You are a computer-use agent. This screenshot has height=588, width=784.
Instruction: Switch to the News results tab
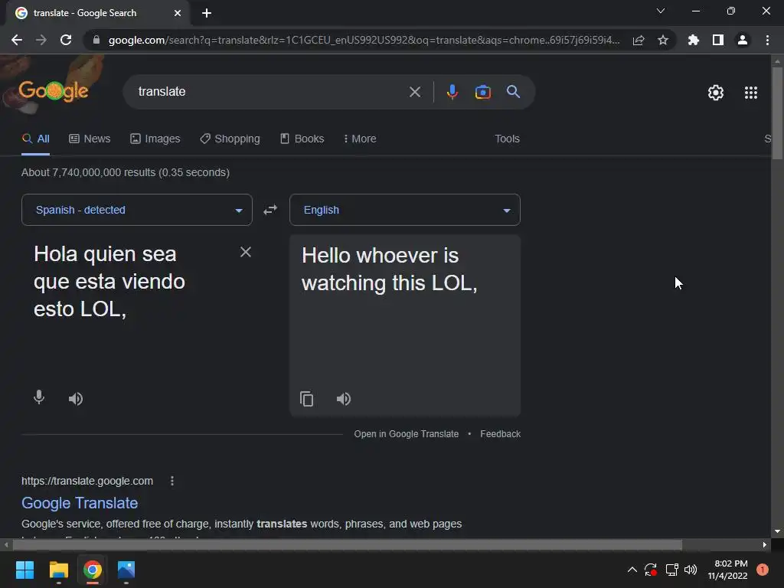(90, 139)
